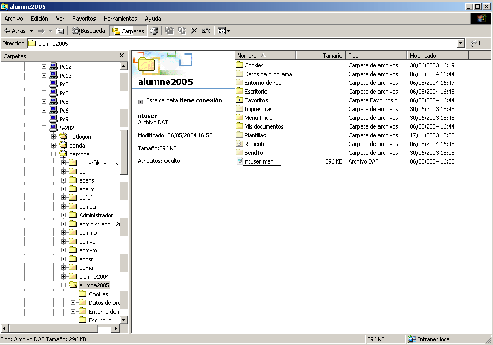Select the Plantillas folder icon
The image size is (493, 345).
tap(240, 135)
